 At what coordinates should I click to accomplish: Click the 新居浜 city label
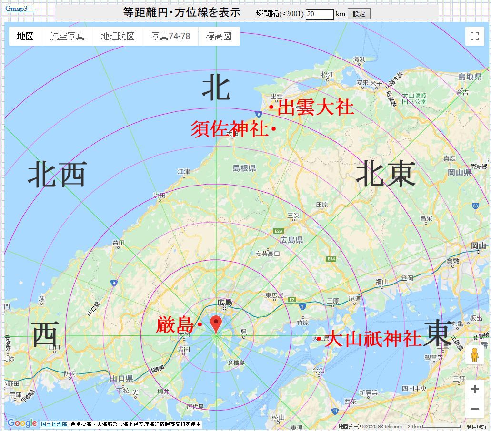(x=368, y=393)
